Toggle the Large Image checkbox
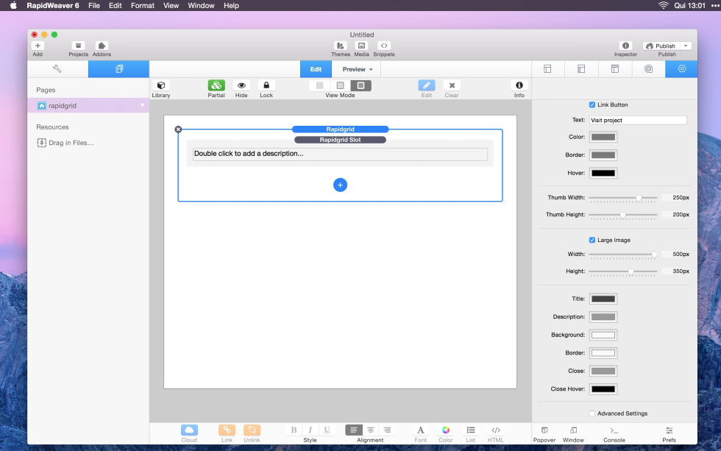721x451 pixels. [592, 240]
